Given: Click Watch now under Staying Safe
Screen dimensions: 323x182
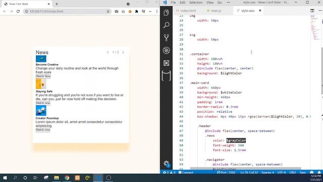Looking at the screenshot, I should tap(43, 103).
